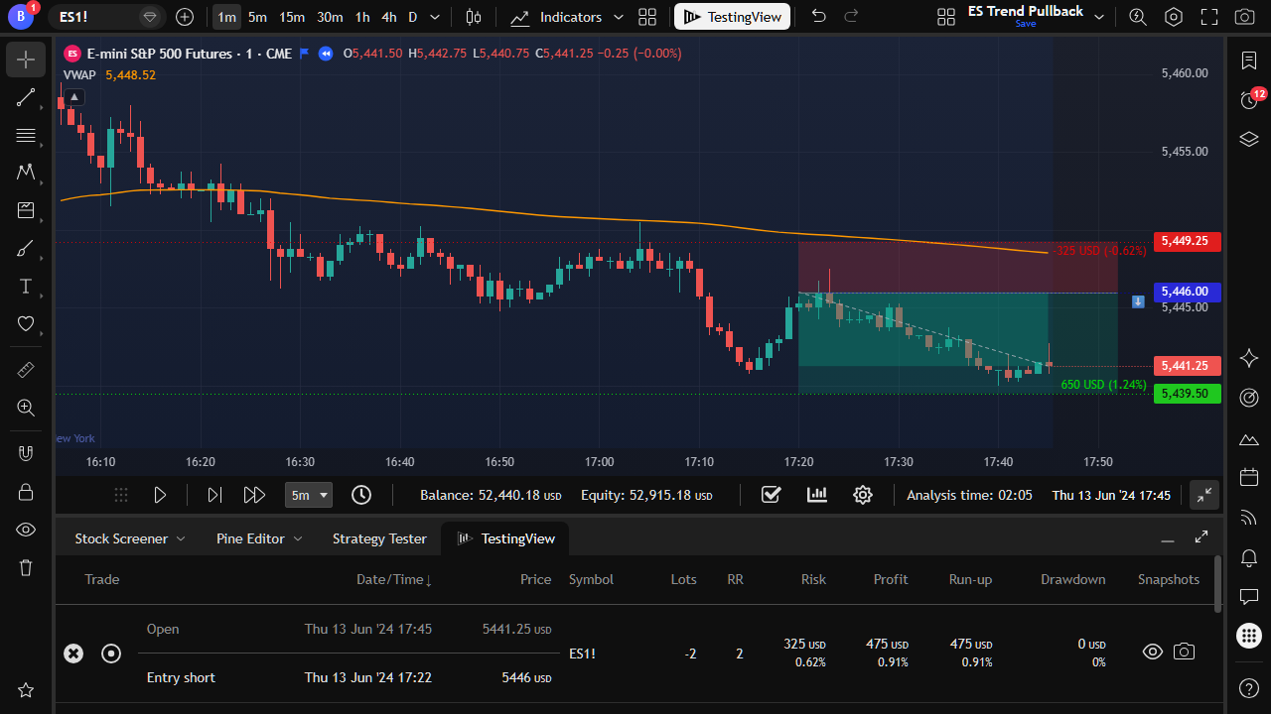1271x714 pixels.
Task: Lock all drawing tools
Action: [26, 491]
